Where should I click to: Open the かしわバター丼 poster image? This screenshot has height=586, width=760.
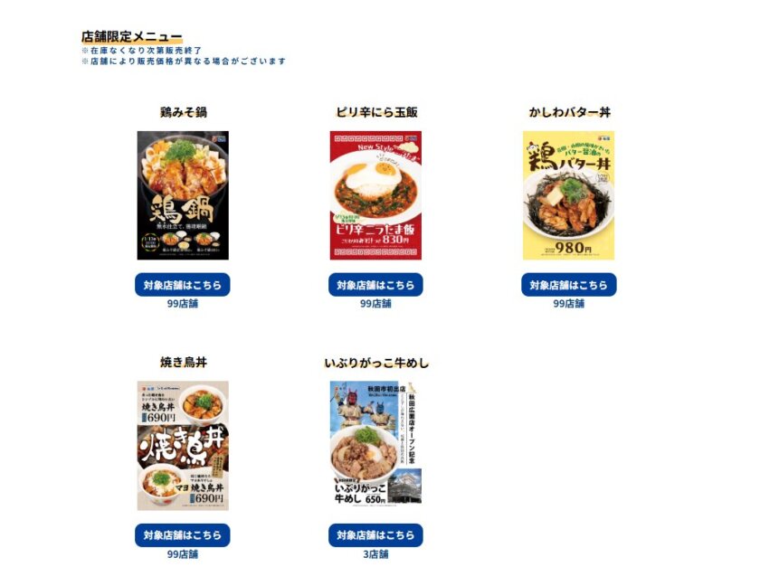click(568, 195)
